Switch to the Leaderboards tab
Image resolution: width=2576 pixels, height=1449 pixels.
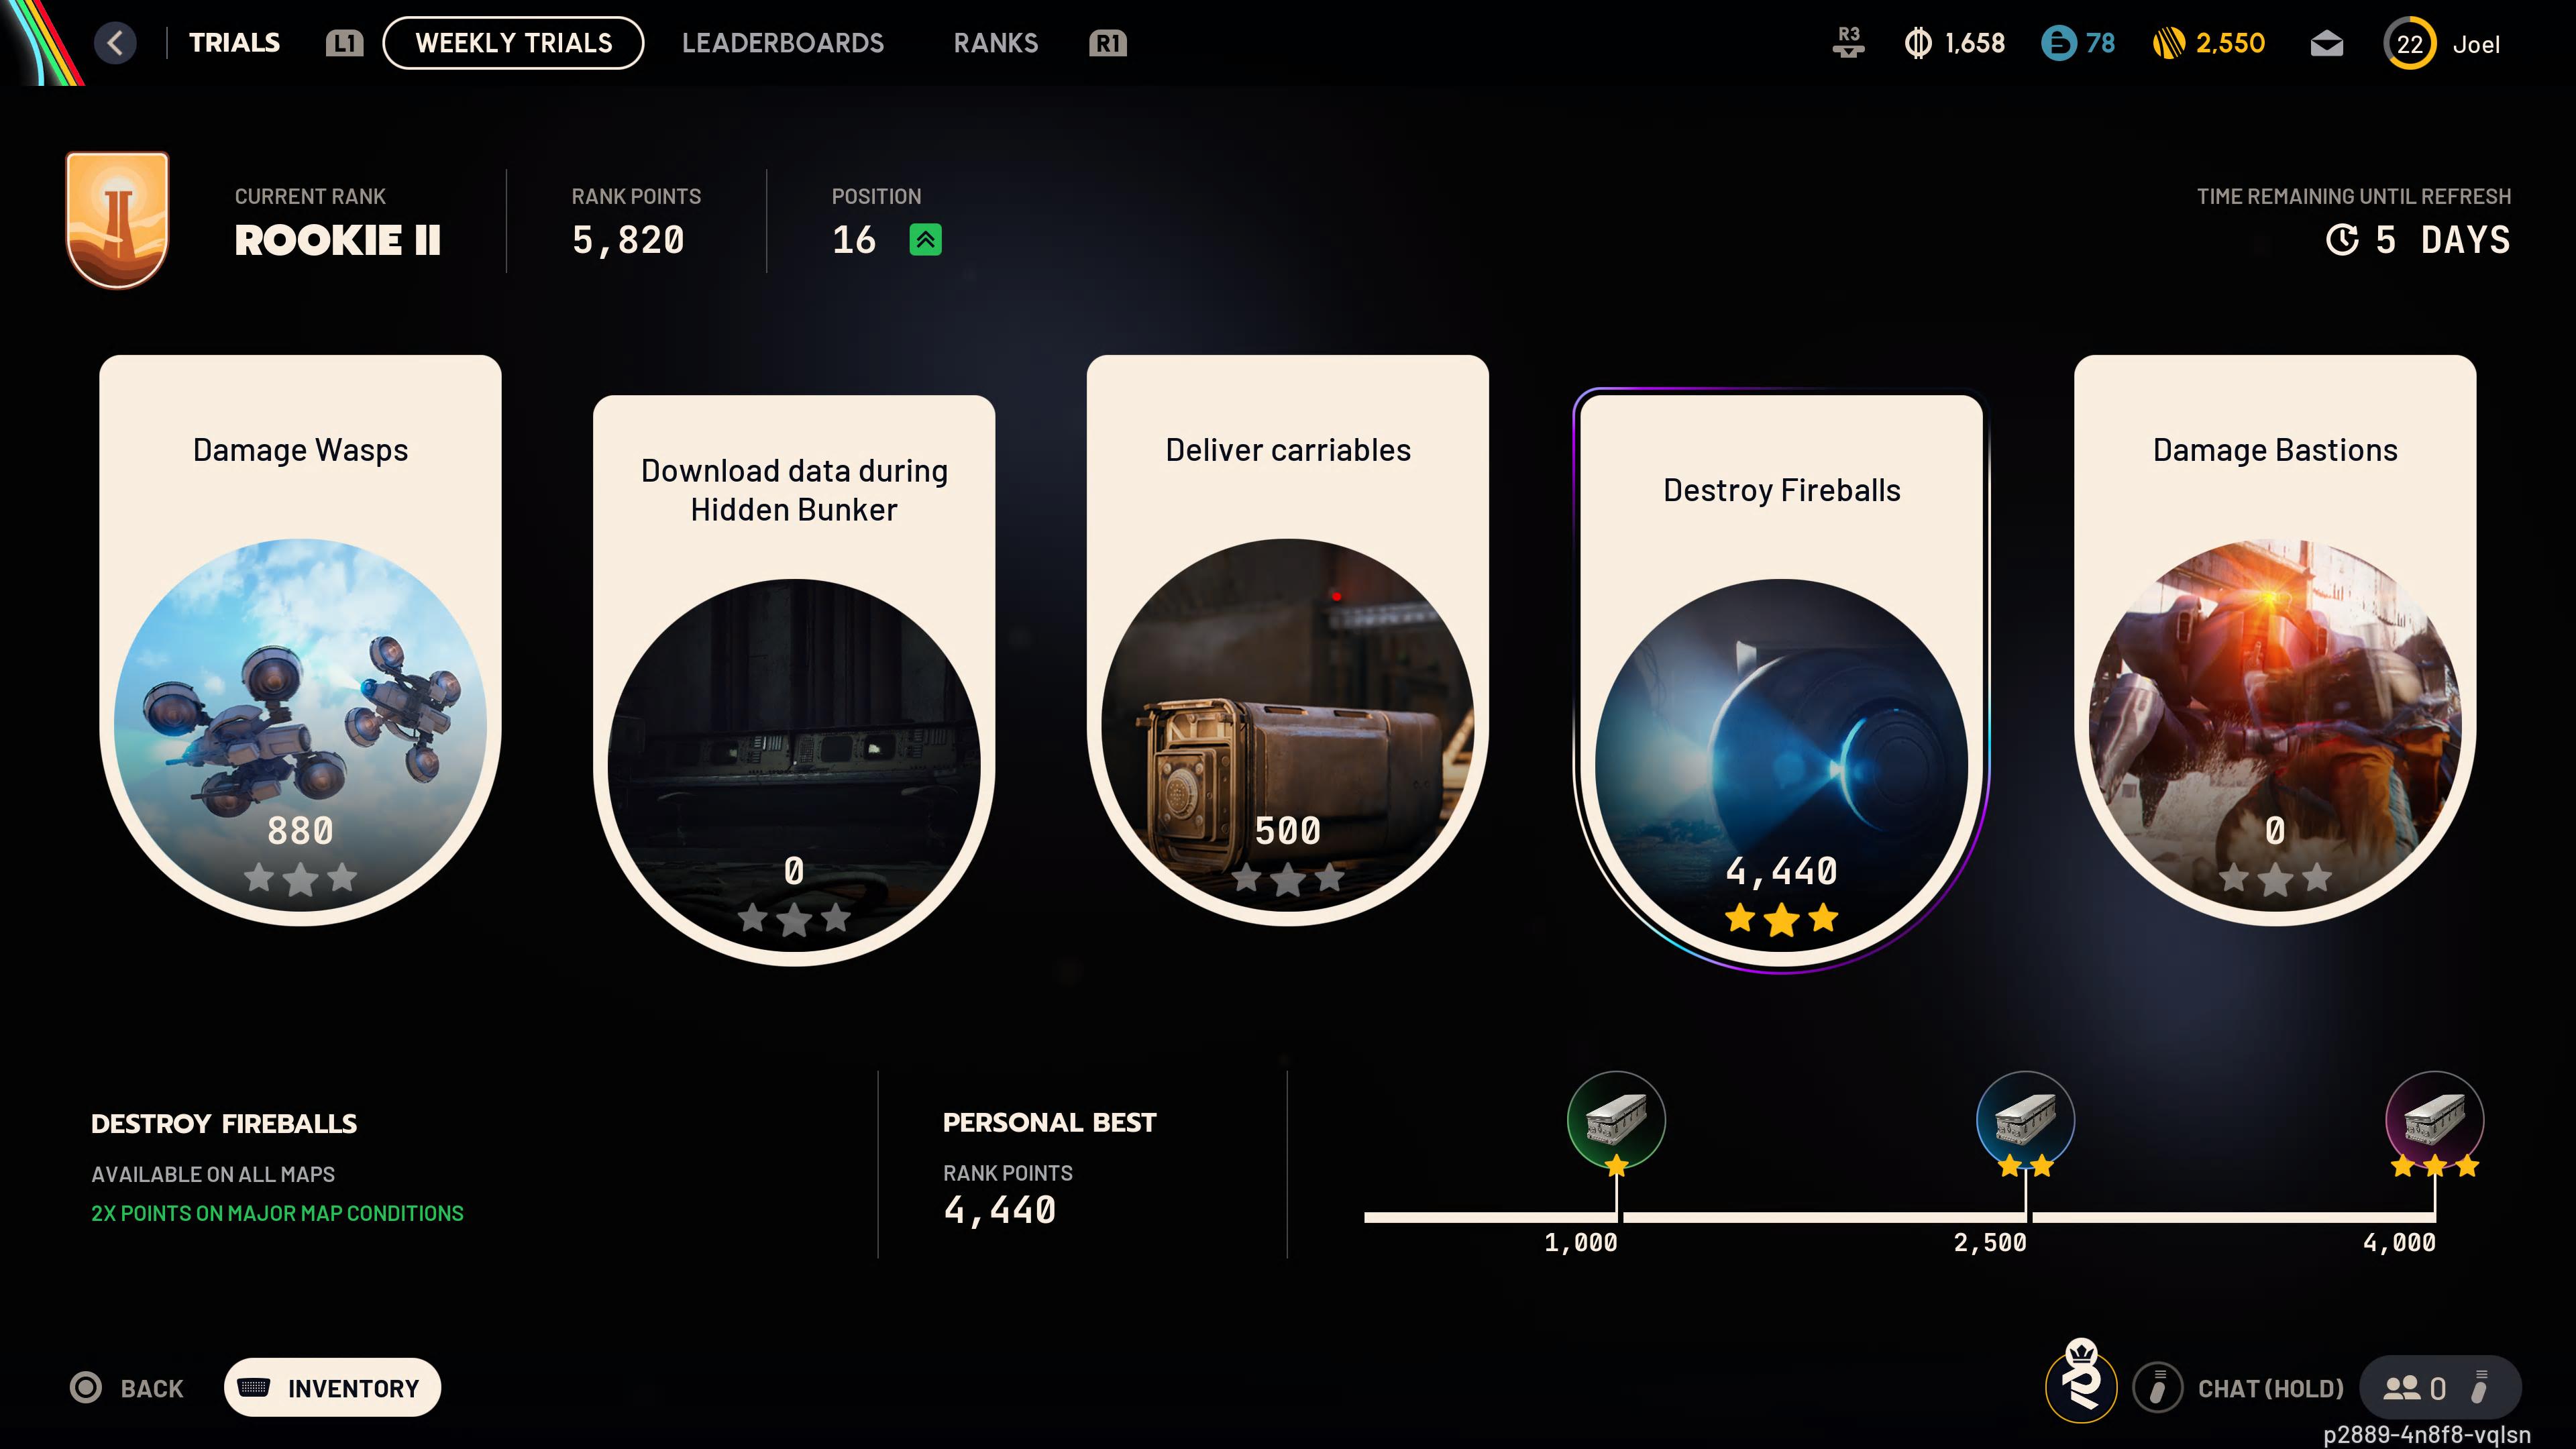coord(782,43)
